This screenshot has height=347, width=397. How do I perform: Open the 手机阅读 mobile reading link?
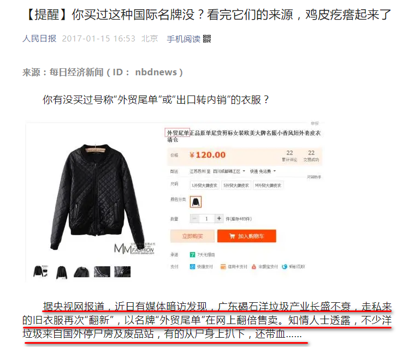183,39
